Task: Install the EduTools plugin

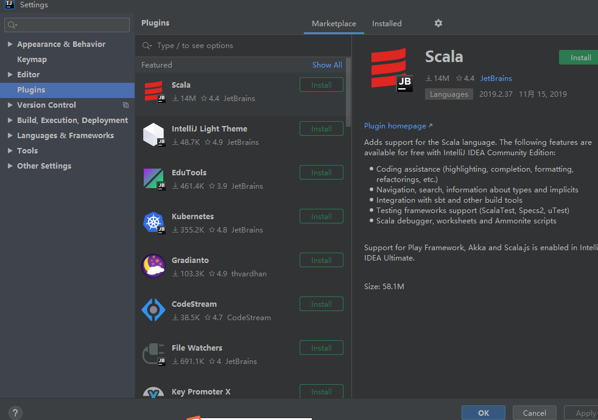Action: [321, 173]
